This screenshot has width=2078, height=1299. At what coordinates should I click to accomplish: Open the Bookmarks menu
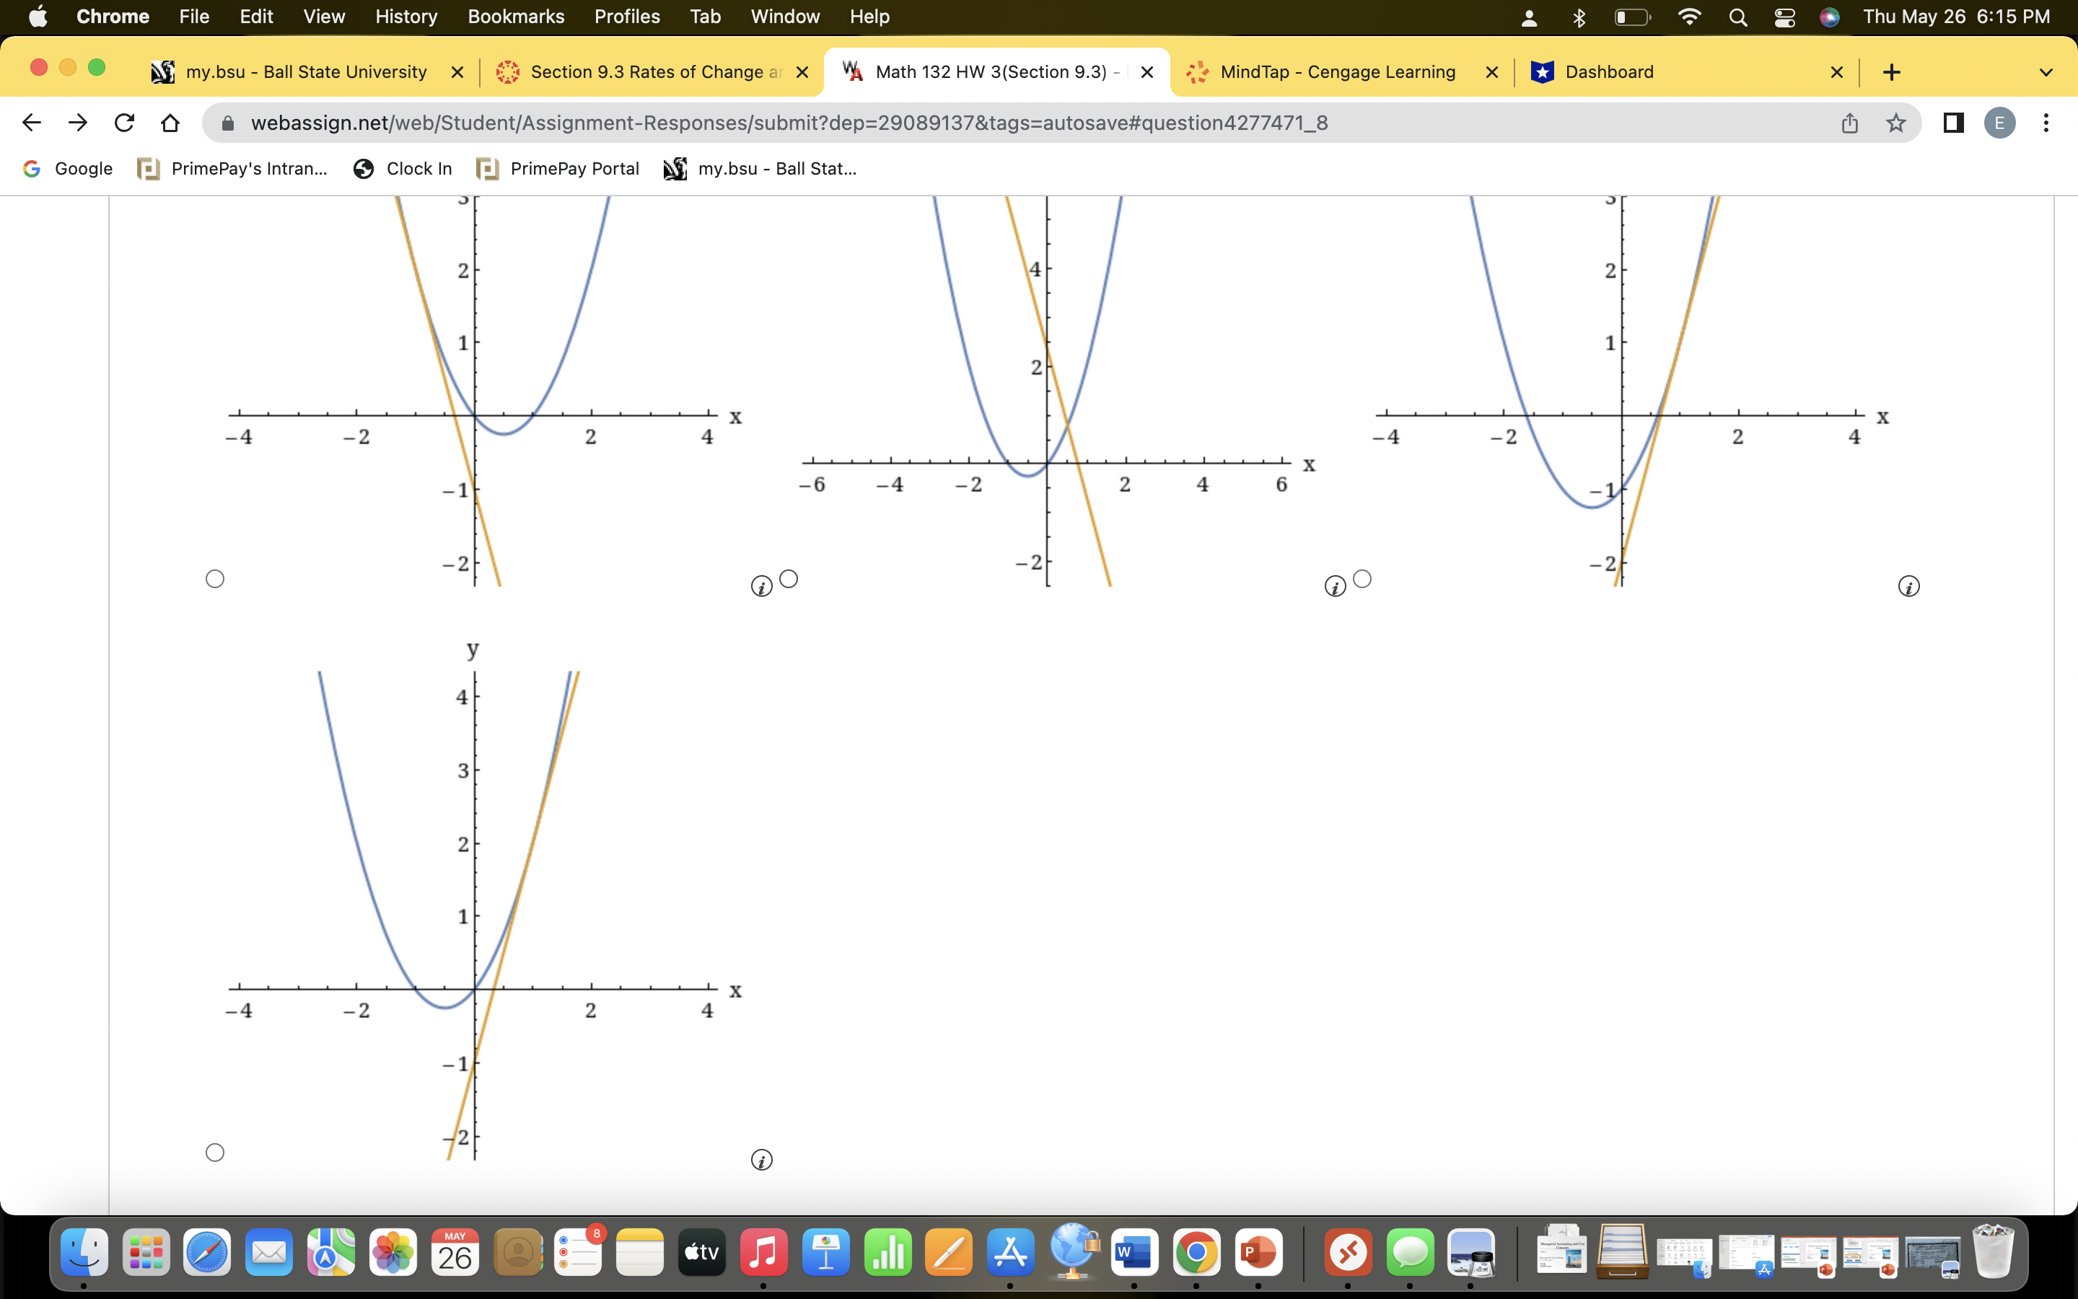(x=516, y=17)
